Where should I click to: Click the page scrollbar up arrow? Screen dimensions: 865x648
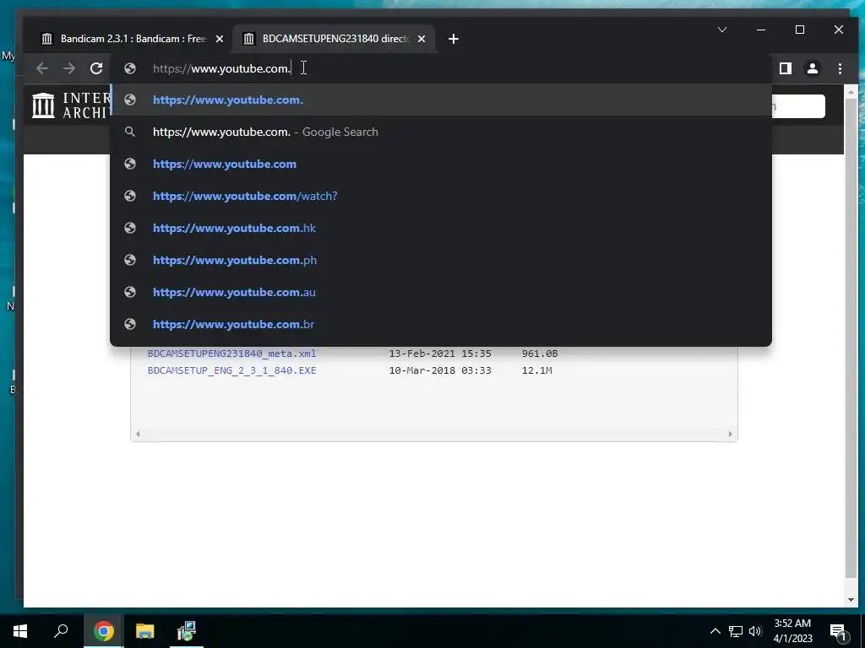coord(851,91)
